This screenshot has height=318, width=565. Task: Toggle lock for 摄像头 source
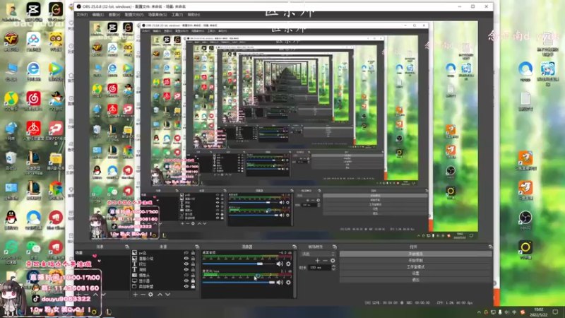coord(193,275)
